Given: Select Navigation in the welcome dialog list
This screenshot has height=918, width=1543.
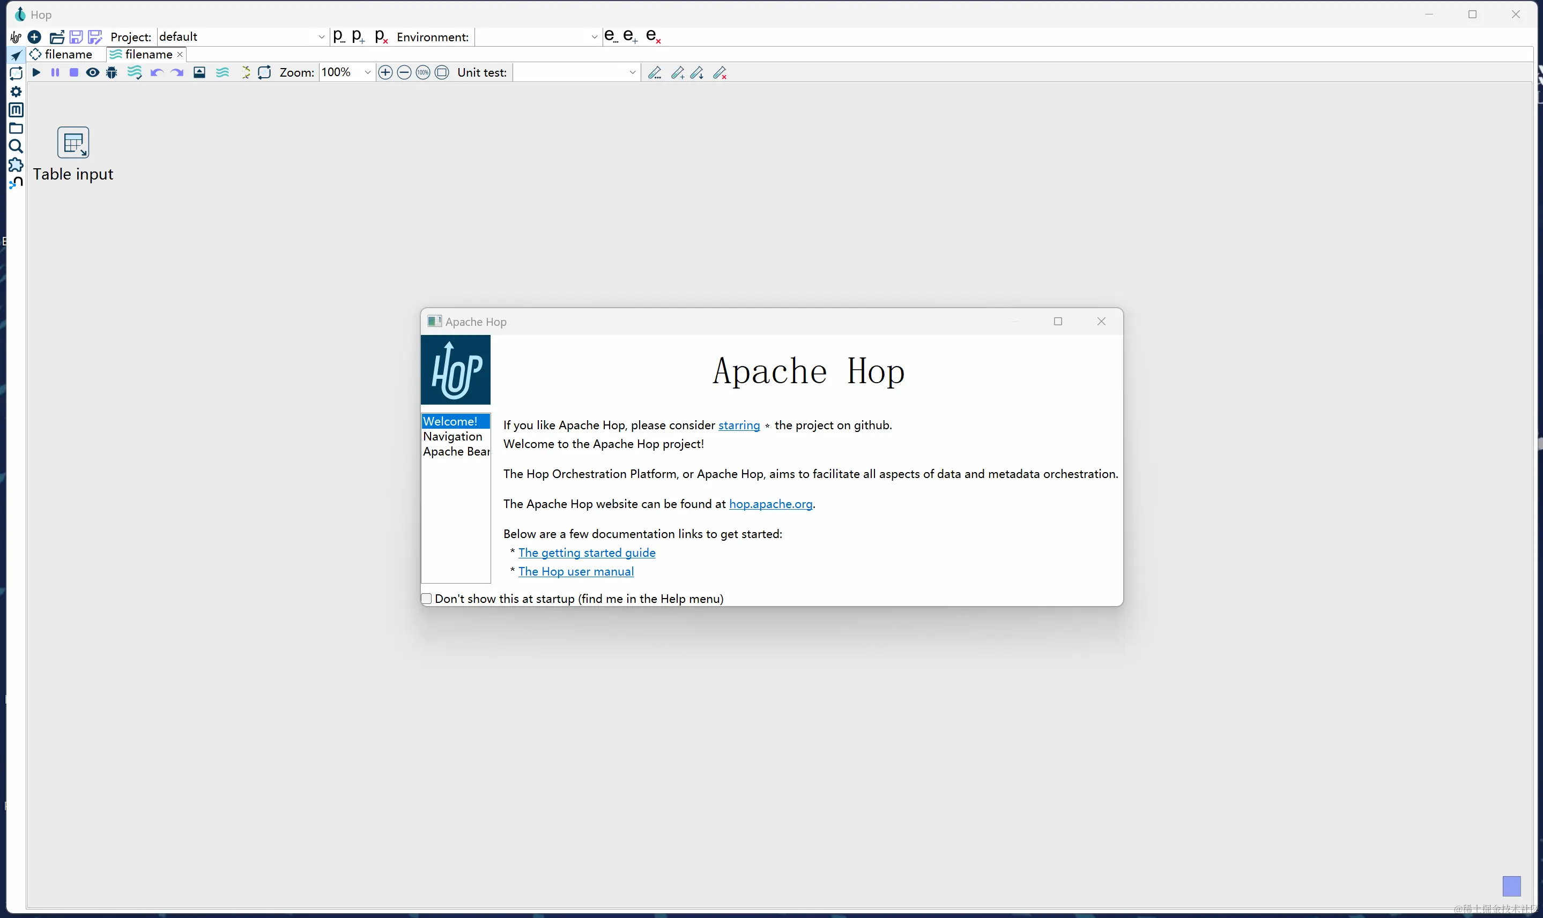Looking at the screenshot, I should pos(454,437).
